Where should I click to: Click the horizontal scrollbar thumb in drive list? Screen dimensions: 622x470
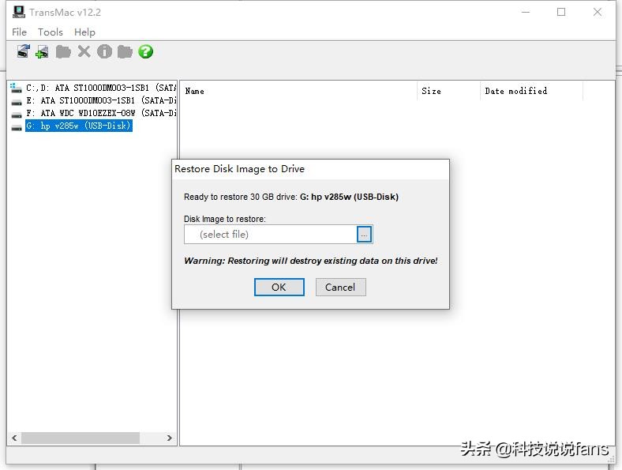tap(81, 438)
